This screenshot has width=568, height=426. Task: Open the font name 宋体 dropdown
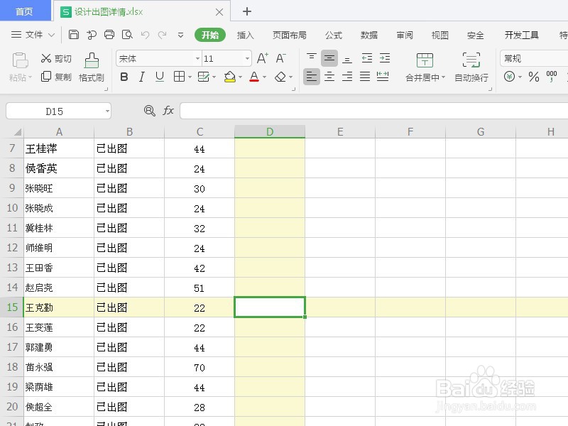[198, 58]
